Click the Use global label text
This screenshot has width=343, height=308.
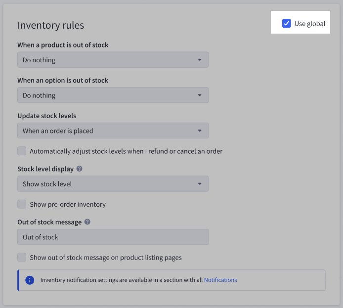[310, 24]
